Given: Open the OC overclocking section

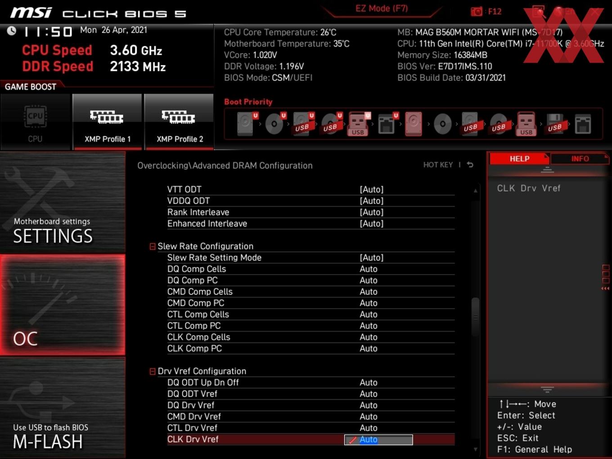Looking at the screenshot, I should (x=63, y=305).
